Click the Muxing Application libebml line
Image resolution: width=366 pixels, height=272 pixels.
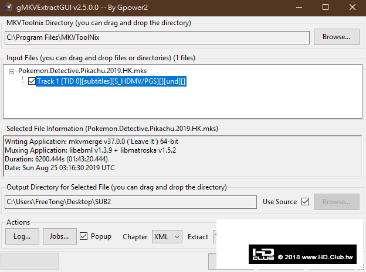click(90, 150)
